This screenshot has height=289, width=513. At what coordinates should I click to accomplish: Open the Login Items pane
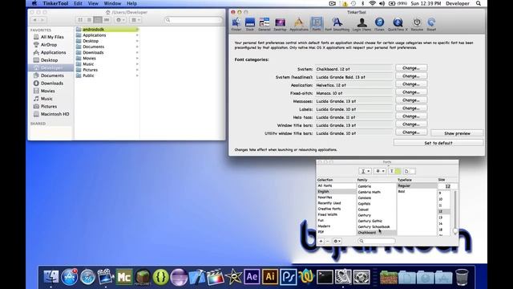tap(362, 25)
